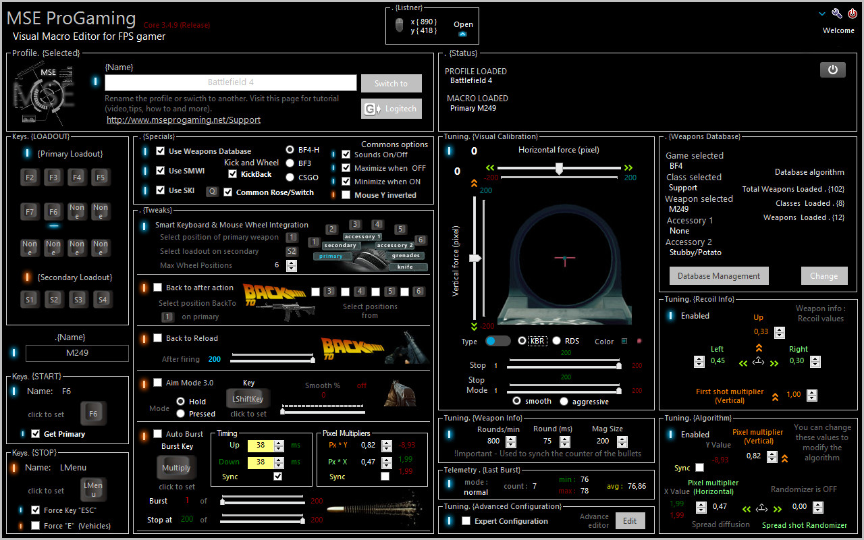This screenshot has width=864, height=540.
Task: Toggle the Type switch in Visual Calibration
Action: [x=498, y=341]
